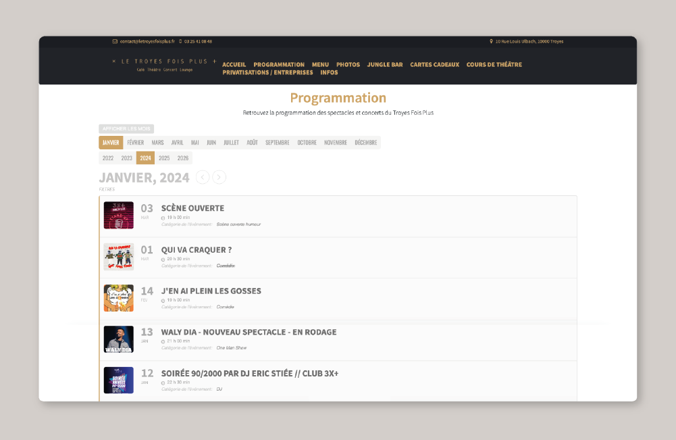Viewport: 676px width, 440px height.
Task: Select the 2026 year tab
Action: pos(183,158)
